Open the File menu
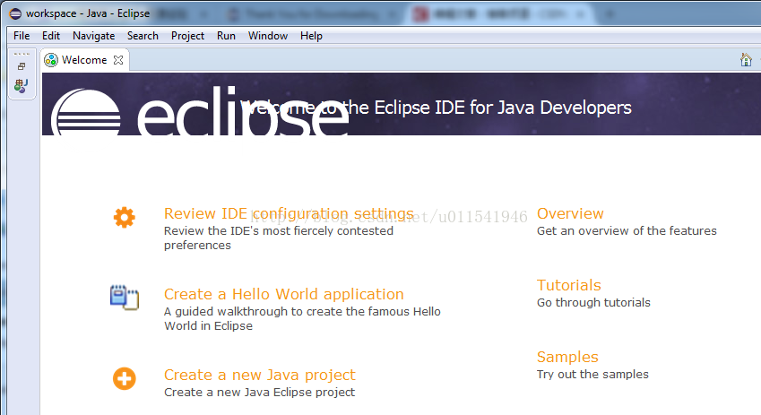Image resolution: width=761 pixels, height=415 pixels. click(x=22, y=36)
